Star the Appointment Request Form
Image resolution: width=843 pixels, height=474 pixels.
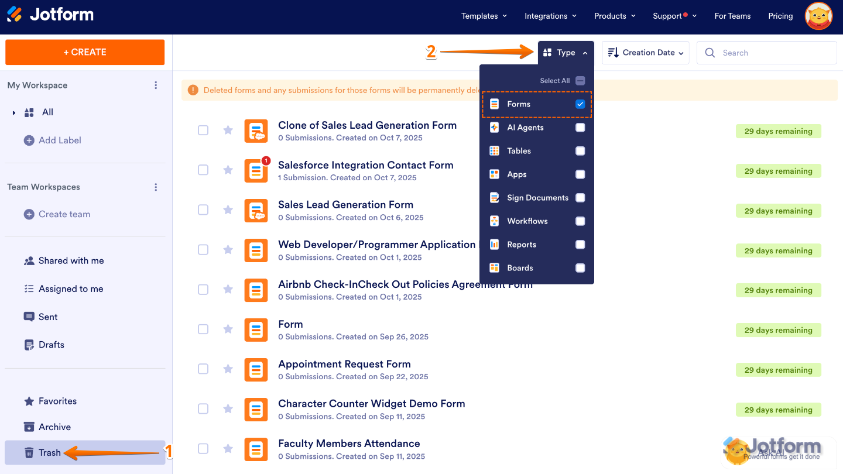[228, 369]
